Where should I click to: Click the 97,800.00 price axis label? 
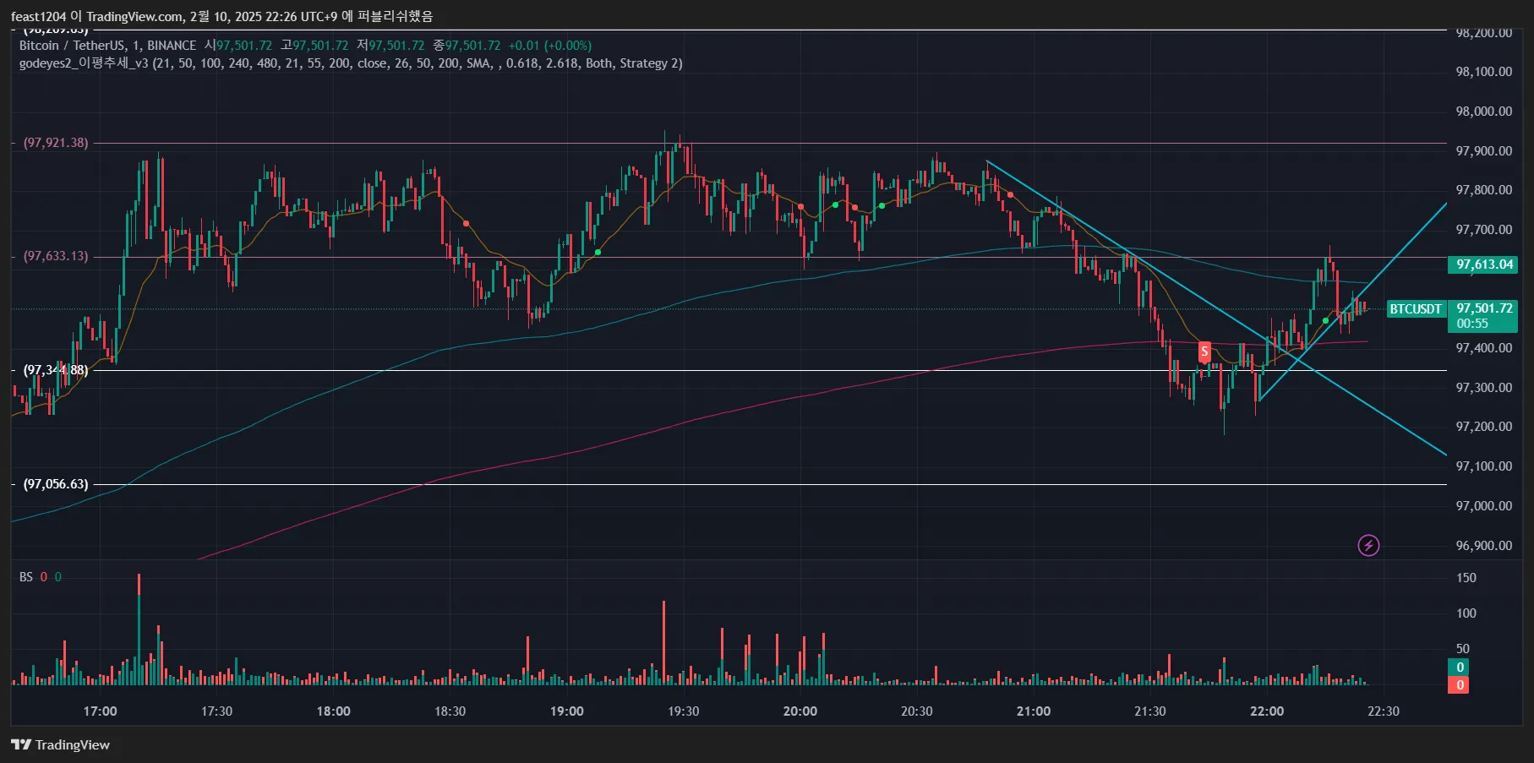pyautogui.click(x=1483, y=190)
